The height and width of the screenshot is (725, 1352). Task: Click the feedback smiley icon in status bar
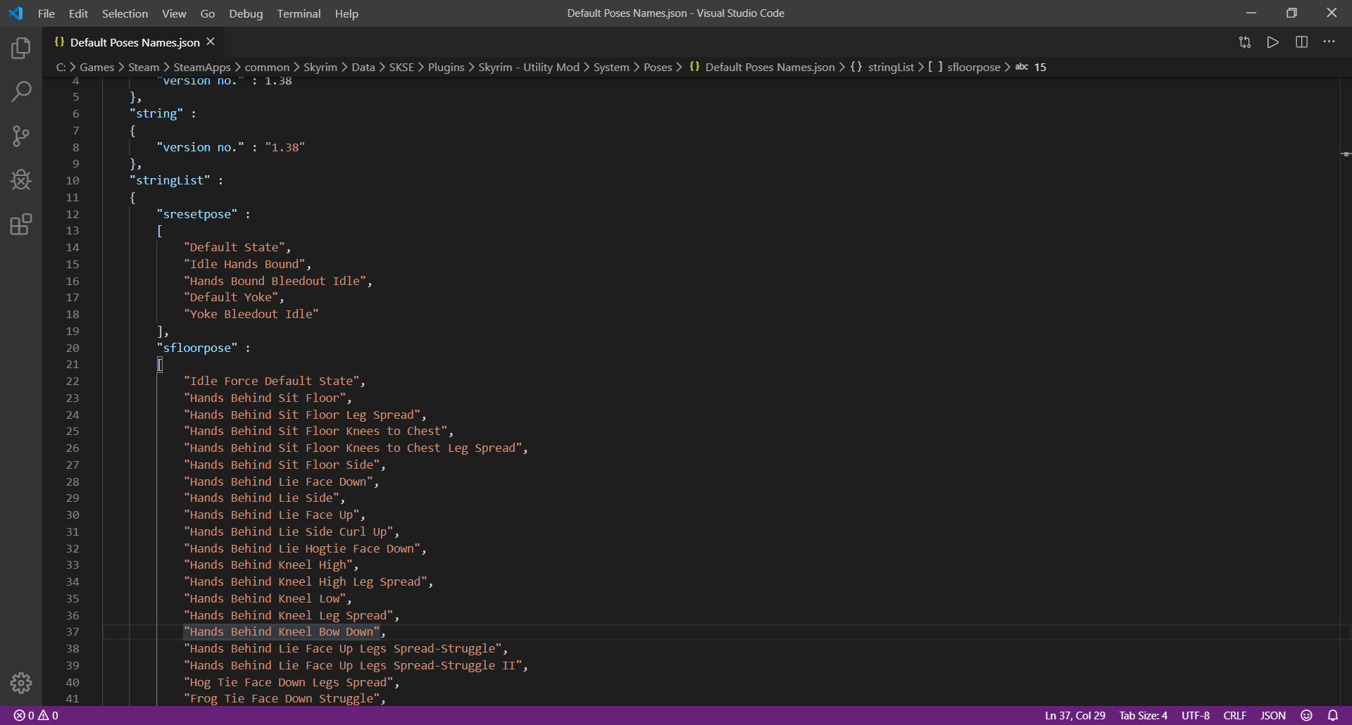(1306, 715)
